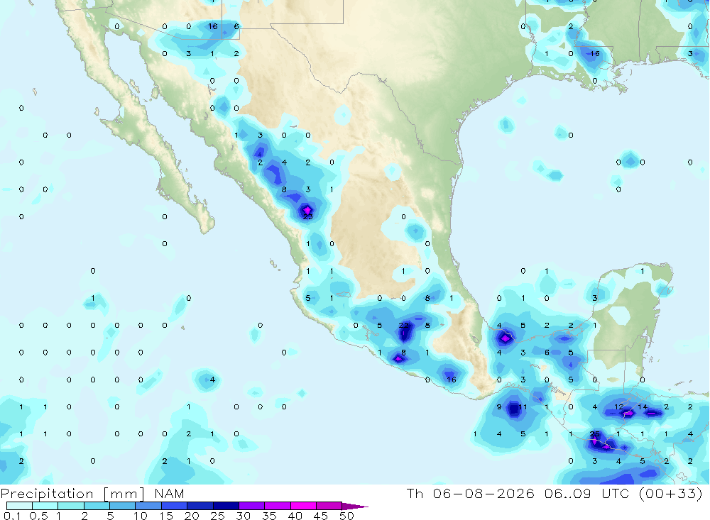The image size is (710, 520).
Task: Click the purple arrow tip past 50 on the legend
Action: (x=355, y=507)
